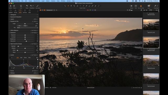The width and height of the screenshot is (168, 95).
Task: Open the Flip dropdown set to None
Action: point(27,28)
